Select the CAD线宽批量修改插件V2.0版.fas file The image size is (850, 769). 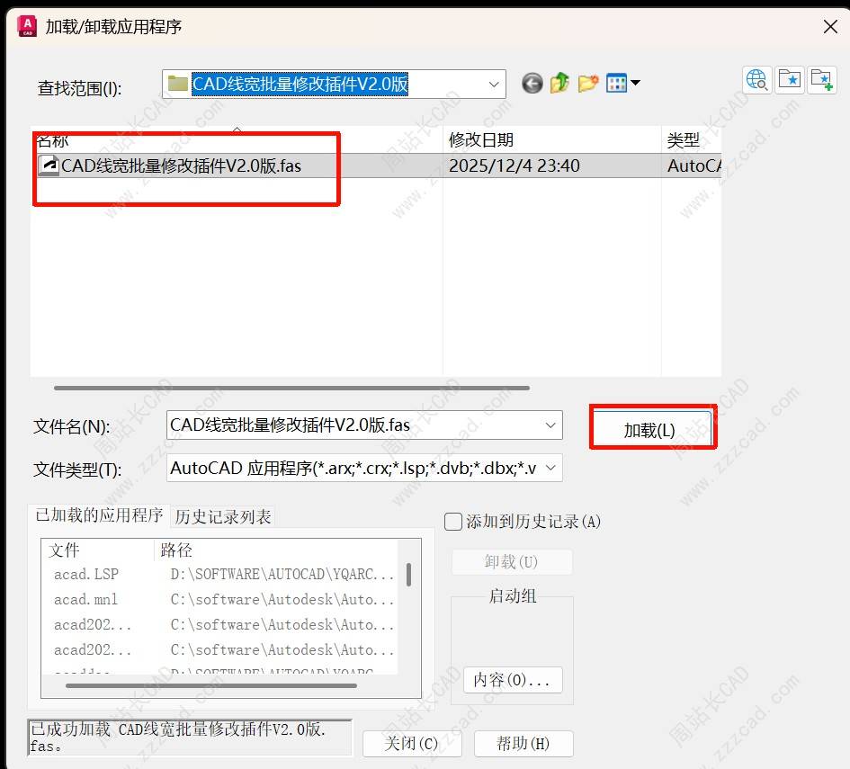tap(181, 165)
